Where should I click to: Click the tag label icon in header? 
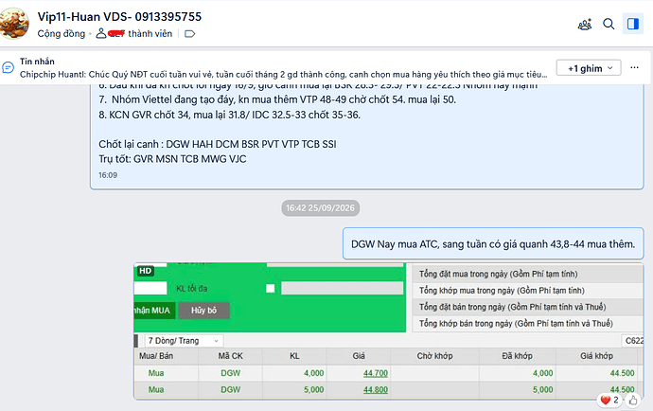click(x=190, y=34)
